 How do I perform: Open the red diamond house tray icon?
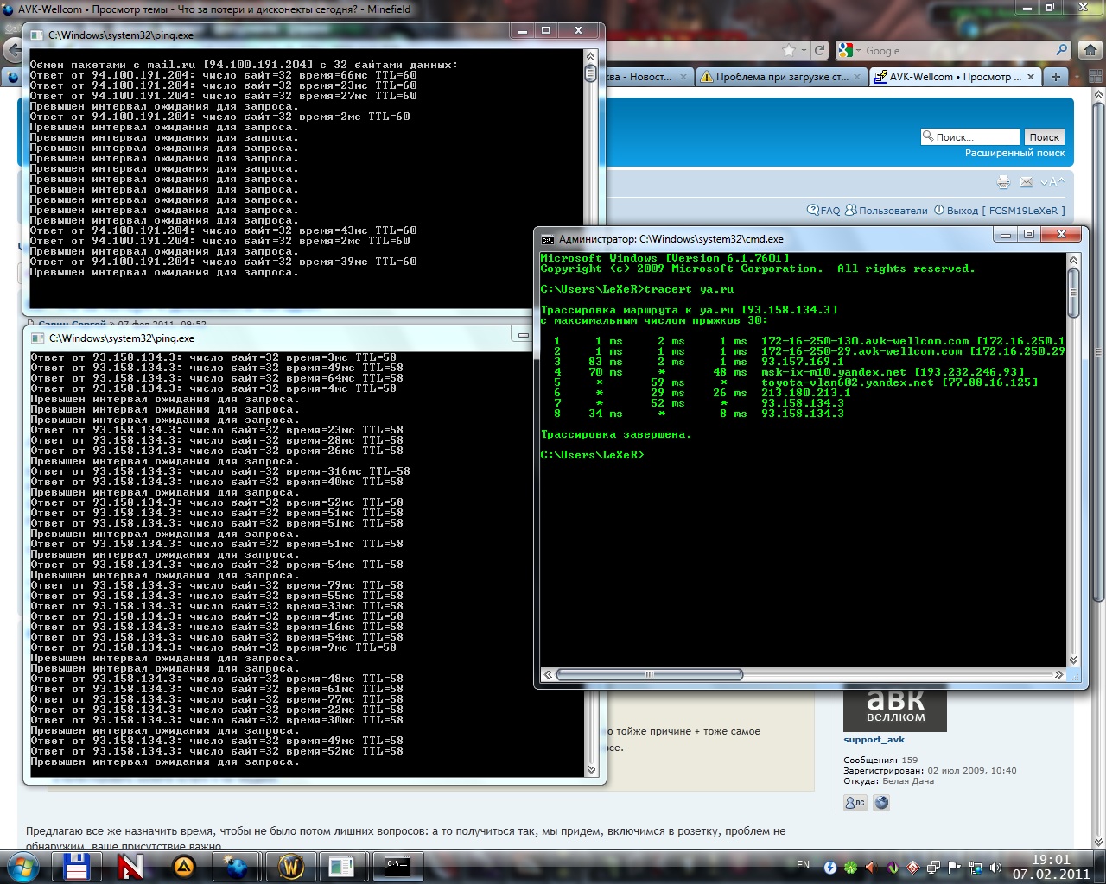coord(912,867)
